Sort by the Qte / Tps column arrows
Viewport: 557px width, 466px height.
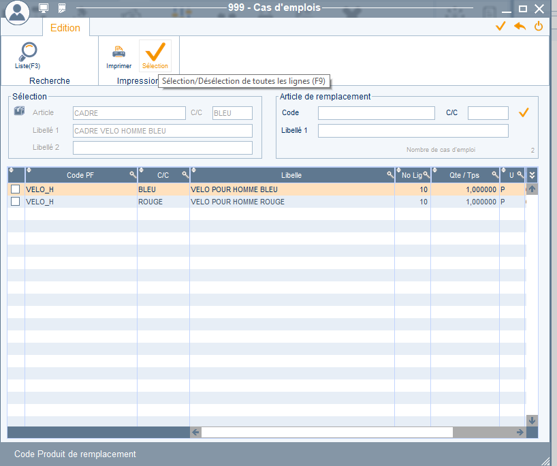[x=435, y=170]
